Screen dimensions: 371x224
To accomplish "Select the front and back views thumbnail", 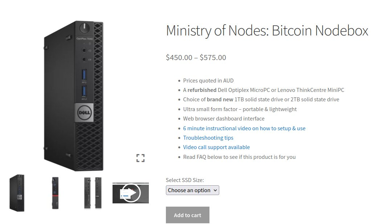I will [x=93, y=193].
